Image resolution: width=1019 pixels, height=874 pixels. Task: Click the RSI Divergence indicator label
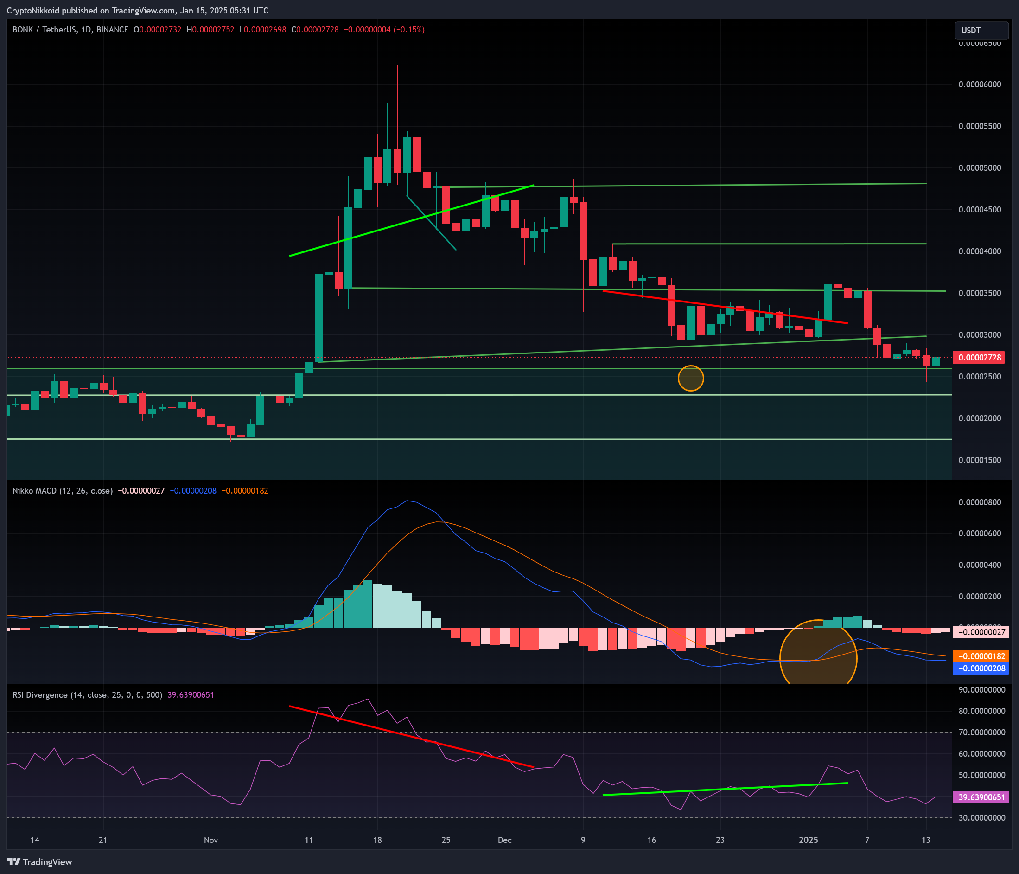pos(87,695)
